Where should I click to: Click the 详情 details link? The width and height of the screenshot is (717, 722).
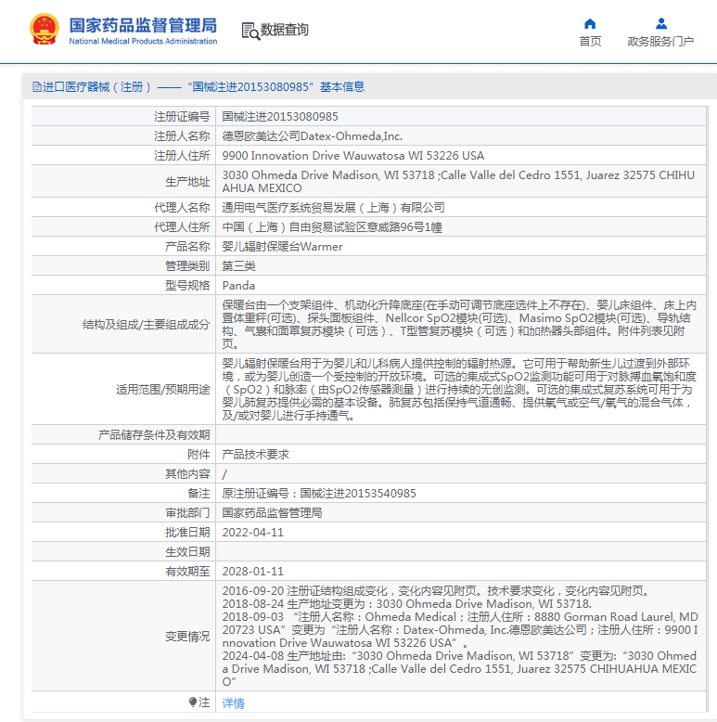click(234, 703)
